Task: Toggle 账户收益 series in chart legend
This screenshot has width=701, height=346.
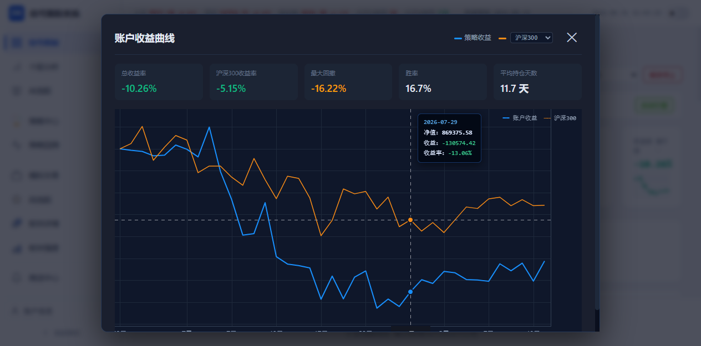Action: click(x=520, y=118)
